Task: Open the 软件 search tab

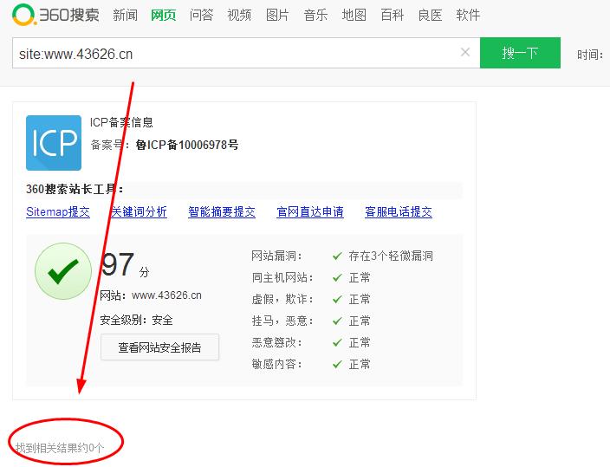Action: [468, 16]
